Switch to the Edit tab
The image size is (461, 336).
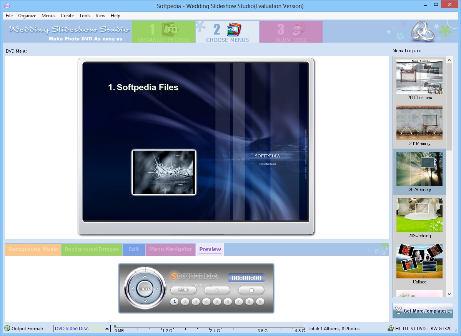[134, 249]
